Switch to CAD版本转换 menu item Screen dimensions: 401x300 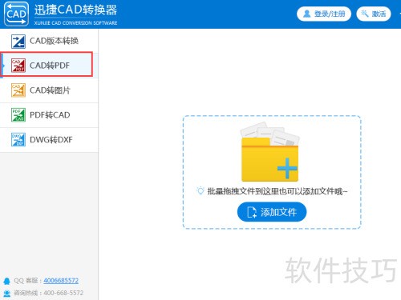(49, 41)
